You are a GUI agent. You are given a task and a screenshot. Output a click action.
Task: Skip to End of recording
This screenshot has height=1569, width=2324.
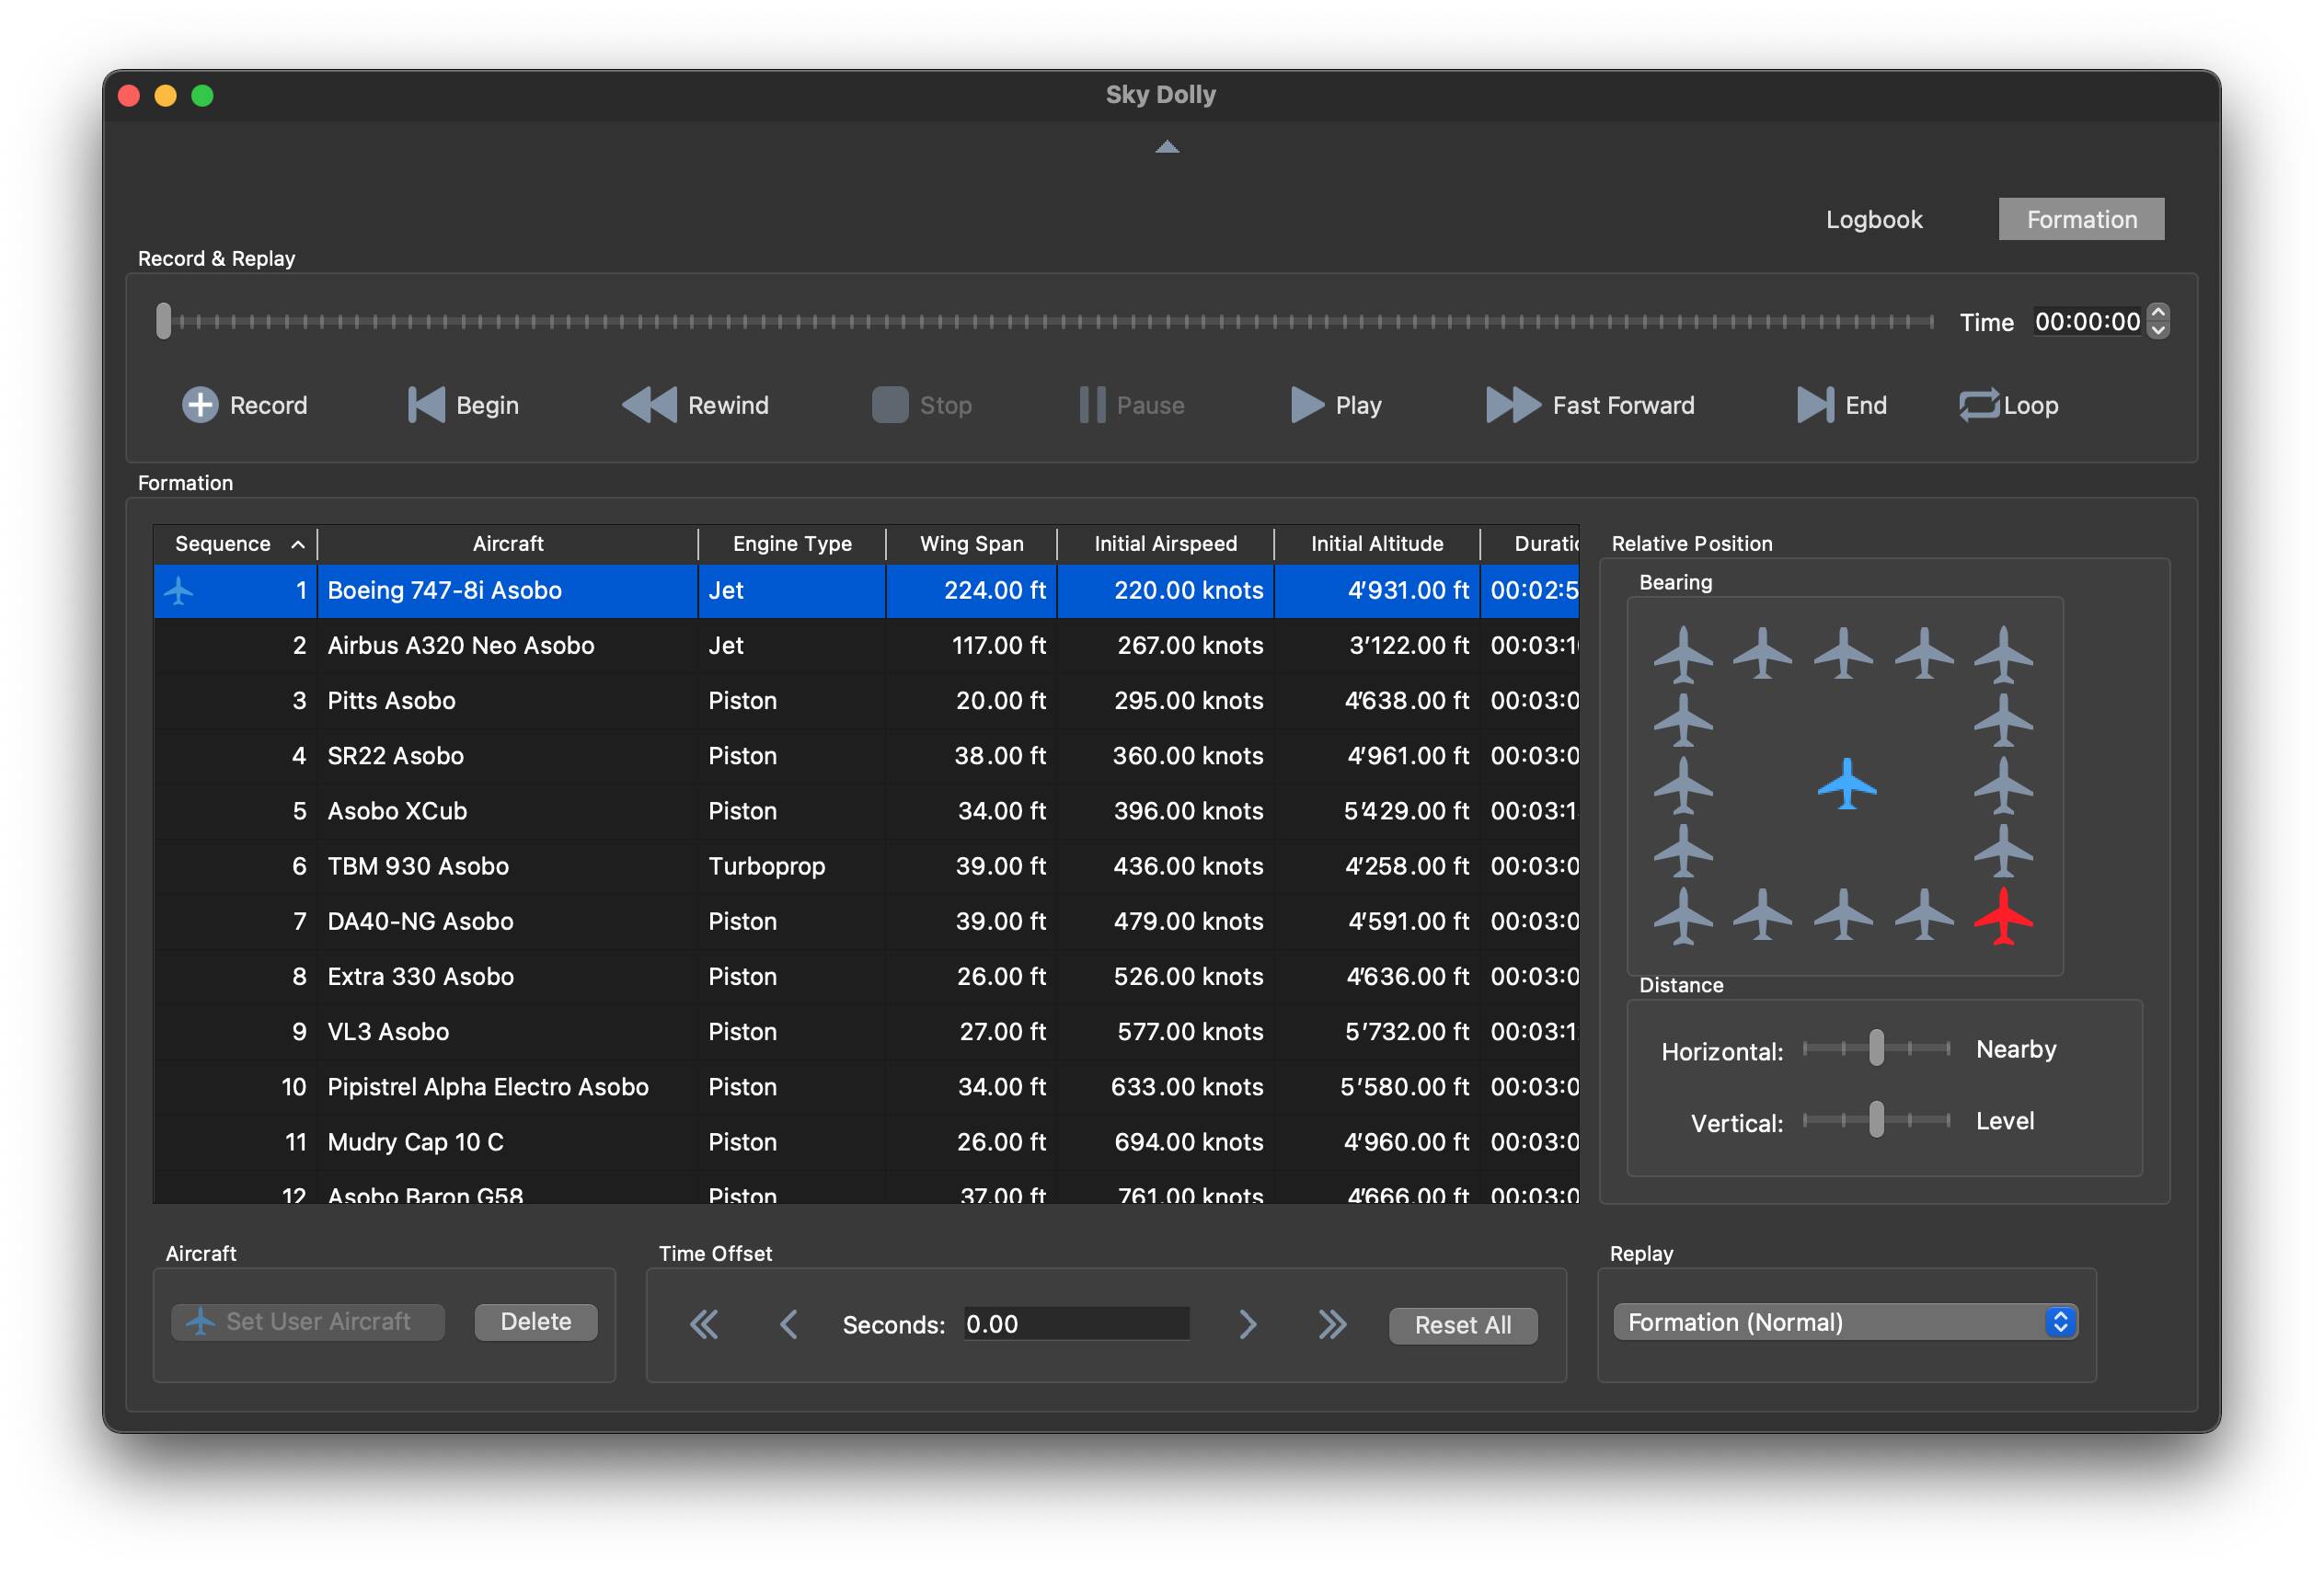pyautogui.click(x=1815, y=405)
